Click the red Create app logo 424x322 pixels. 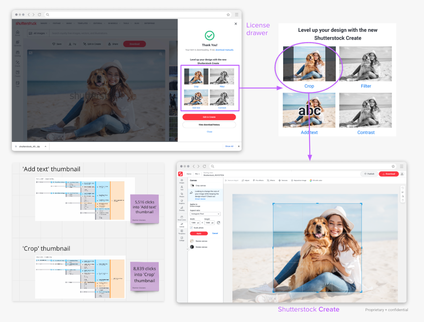[x=181, y=174]
